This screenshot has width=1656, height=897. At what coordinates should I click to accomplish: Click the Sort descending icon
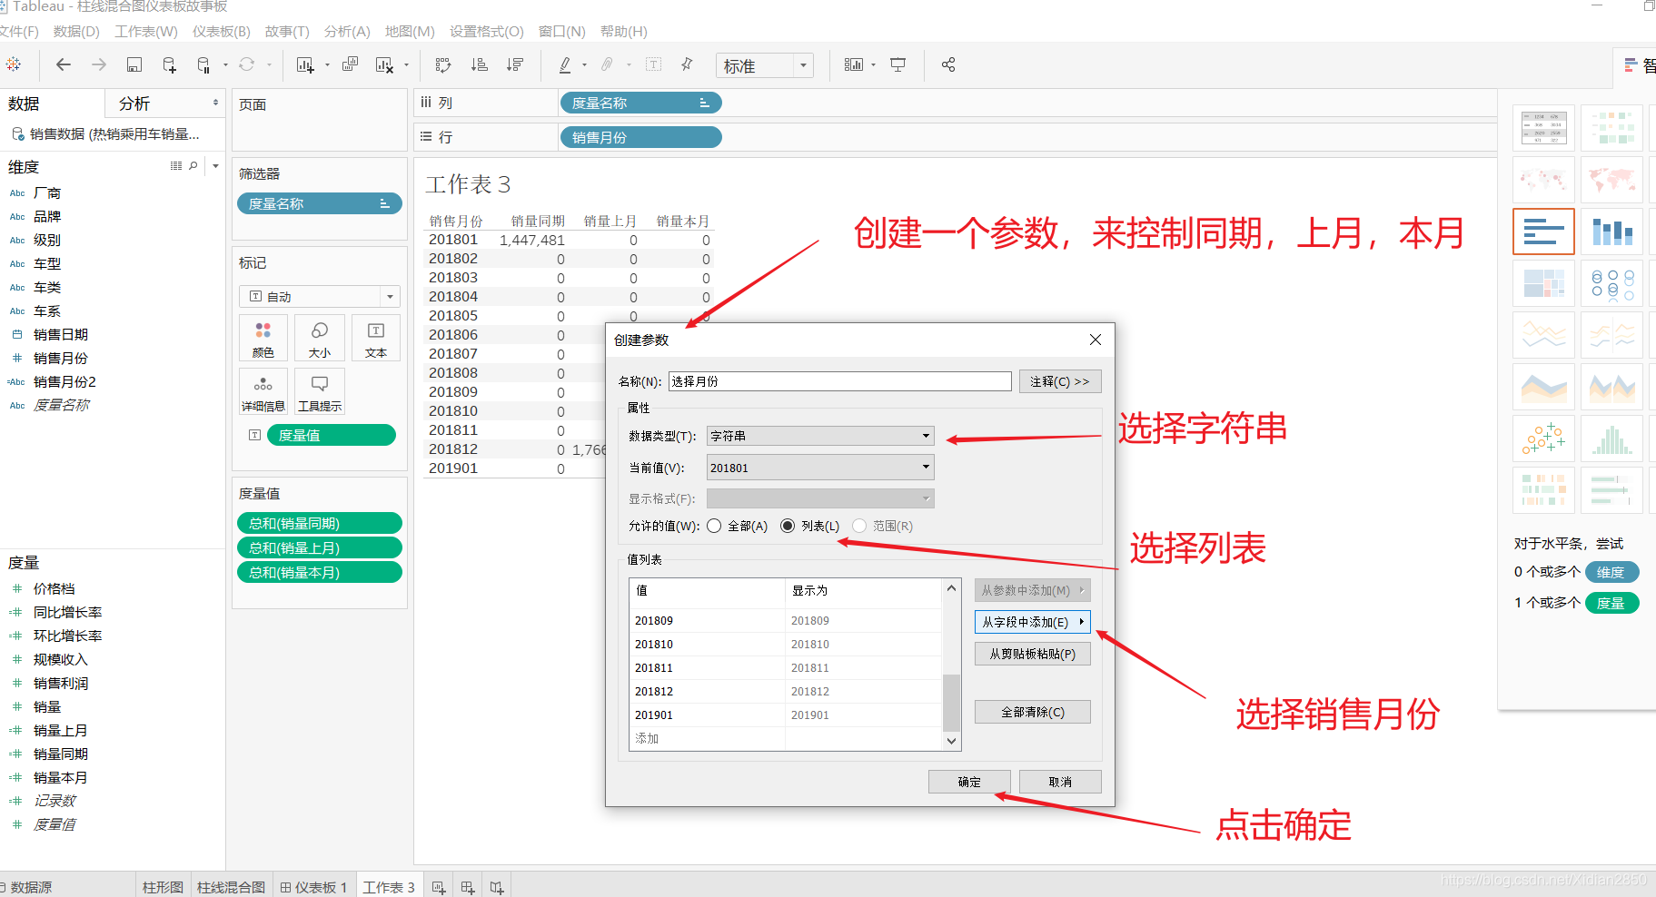[515, 64]
